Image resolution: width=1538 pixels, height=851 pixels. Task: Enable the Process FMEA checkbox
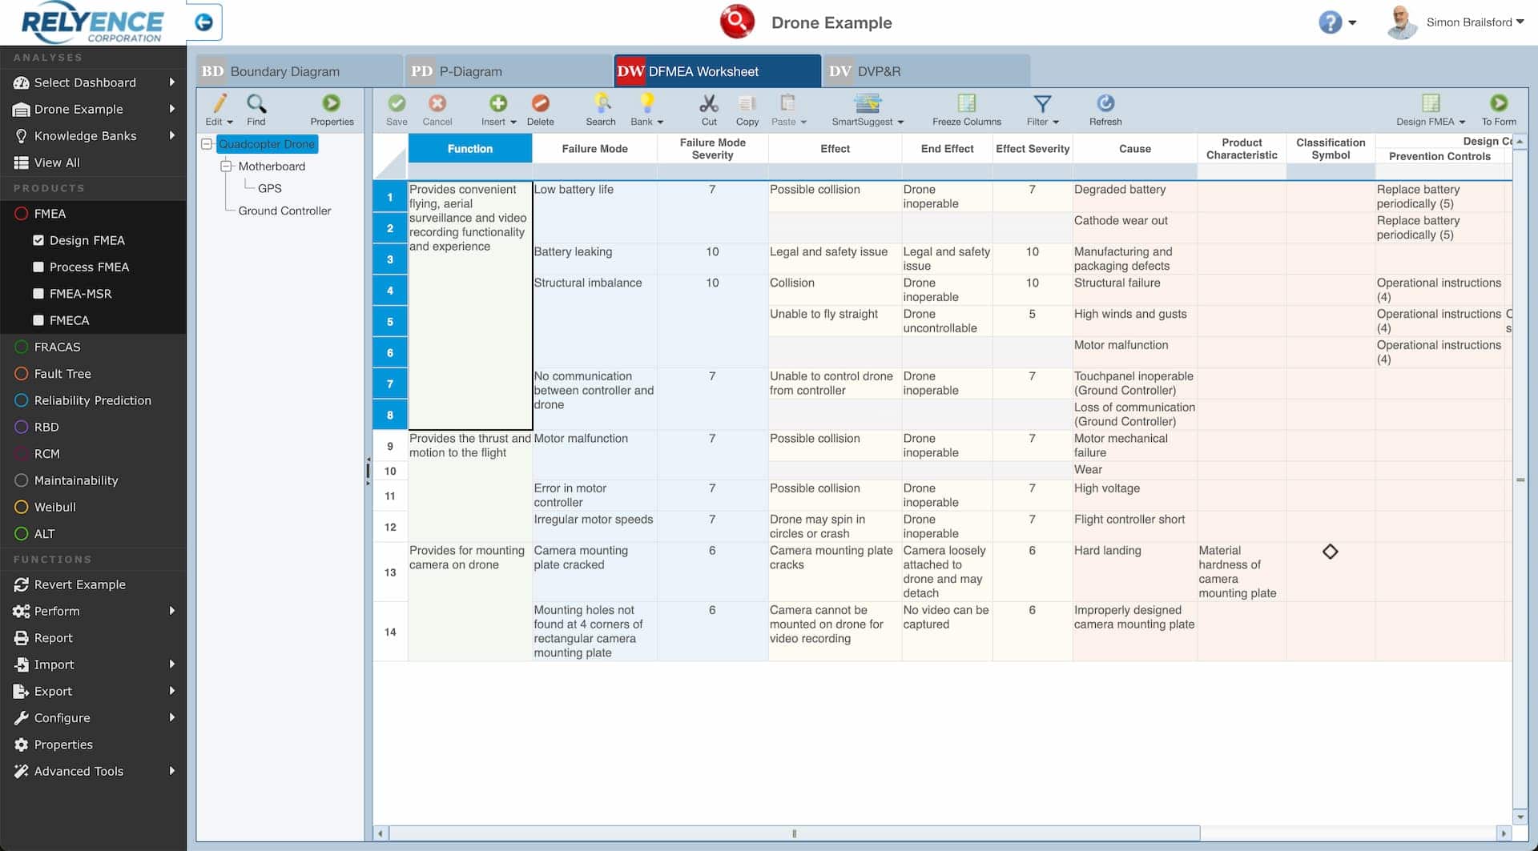click(38, 267)
